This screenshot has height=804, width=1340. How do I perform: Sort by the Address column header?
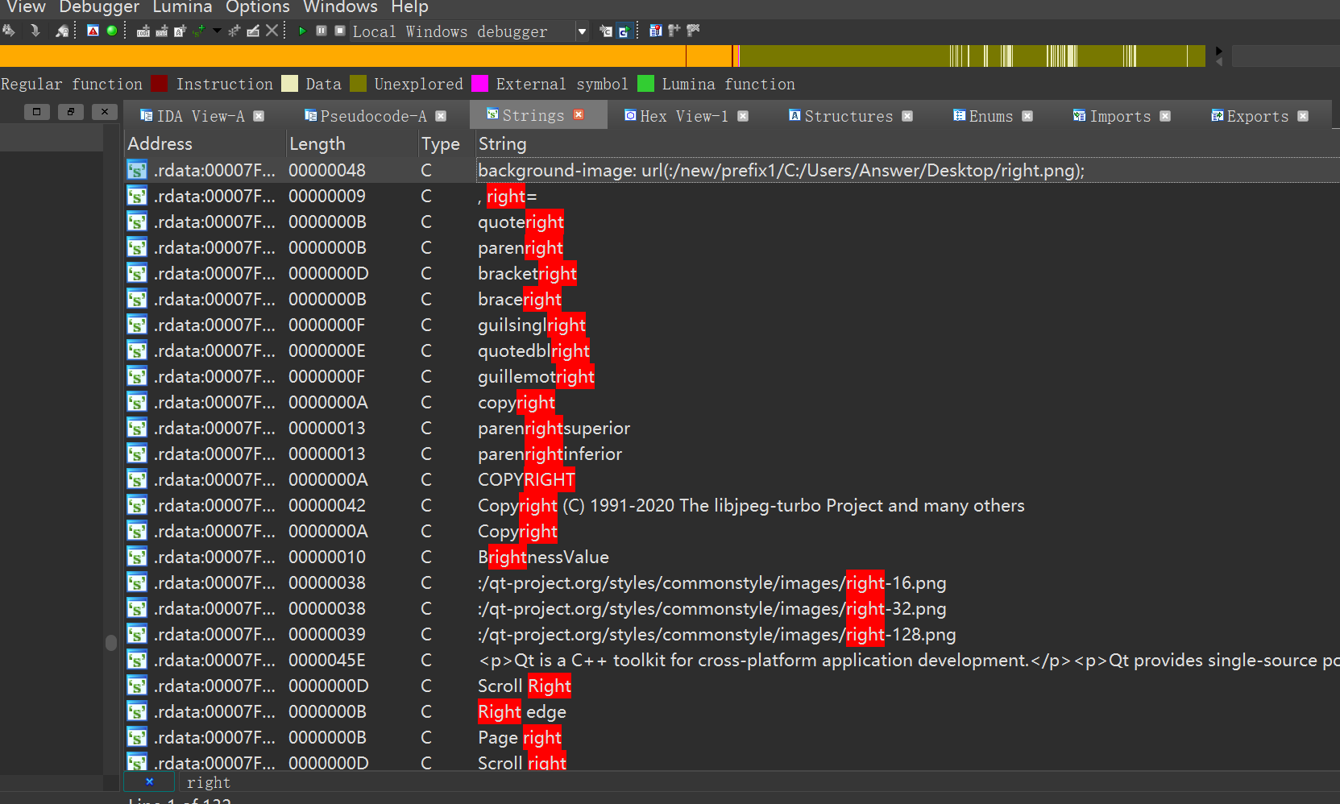pos(160,143)
